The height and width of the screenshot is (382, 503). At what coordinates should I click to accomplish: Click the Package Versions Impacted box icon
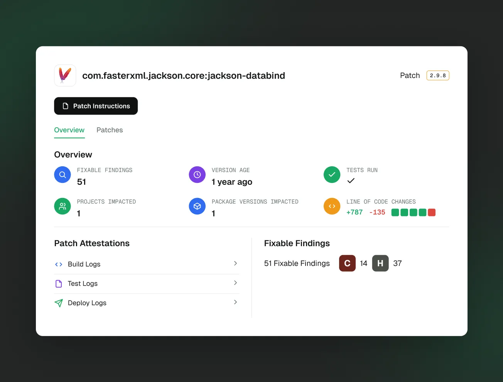click(197, 206)
